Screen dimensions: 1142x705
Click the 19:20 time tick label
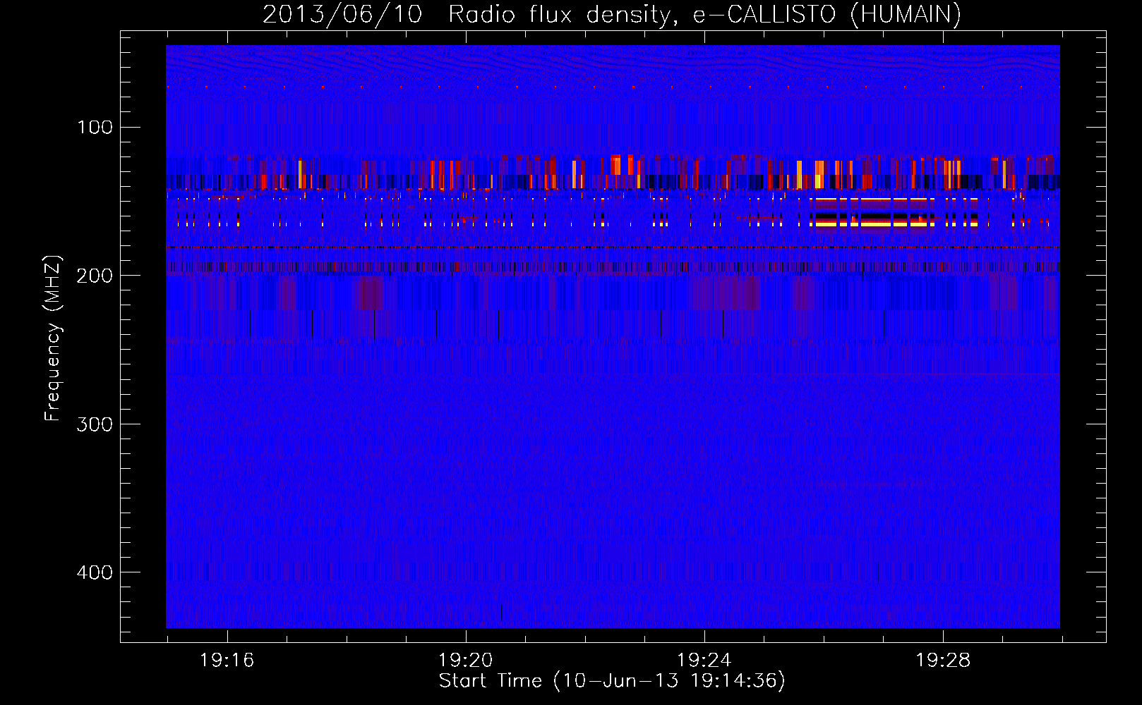tap(465, 661)
